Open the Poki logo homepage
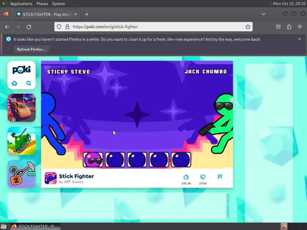Viewport: 307px width, 230px height. tap(22, 69)
